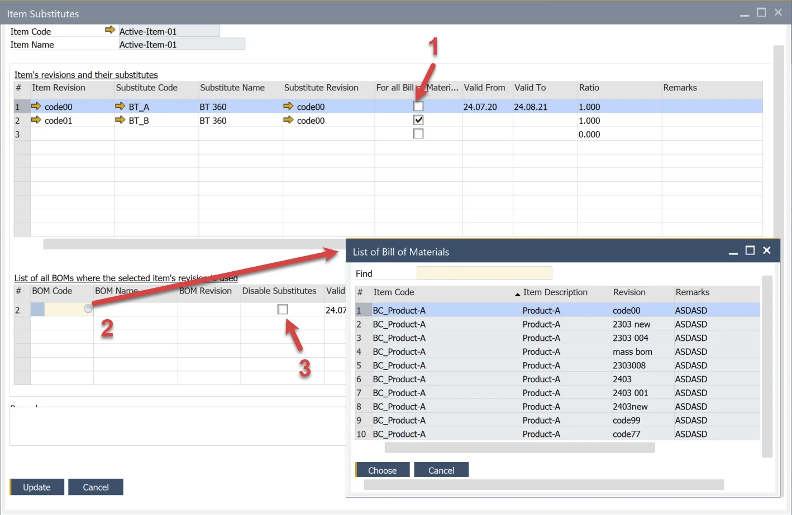The image size is (792, 515).
Task: Enable For all BOMs checkbox in row 1
Action: 418,106
